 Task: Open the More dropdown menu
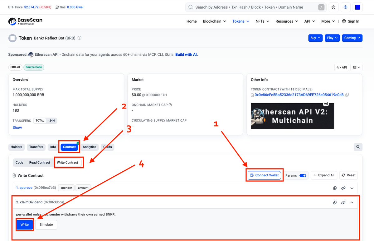pos(328,21)
